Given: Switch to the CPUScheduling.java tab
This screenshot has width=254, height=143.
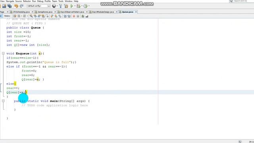Looking at the screenshot, I should (x=21, y=12).
